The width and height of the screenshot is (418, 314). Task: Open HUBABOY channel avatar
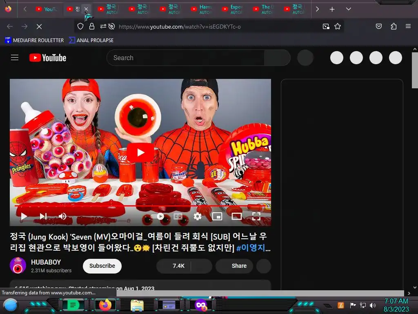18,265
